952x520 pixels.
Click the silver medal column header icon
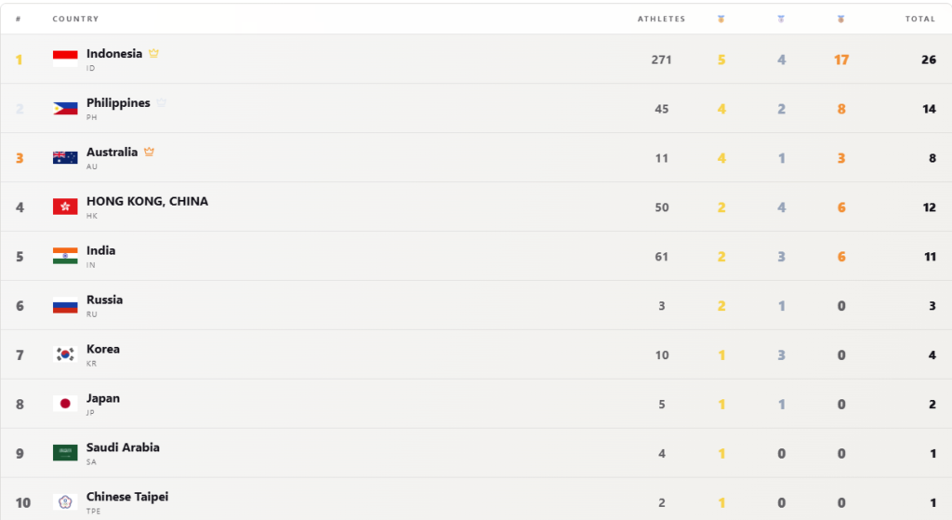[781, 19]
